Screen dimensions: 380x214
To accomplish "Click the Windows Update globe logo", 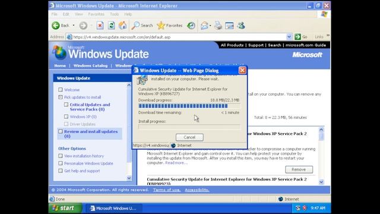I will tap(59, 52).
